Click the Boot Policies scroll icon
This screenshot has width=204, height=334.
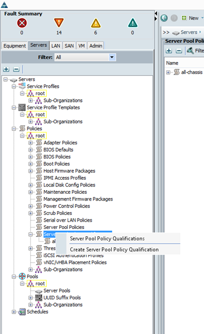[x=39, y=164]
